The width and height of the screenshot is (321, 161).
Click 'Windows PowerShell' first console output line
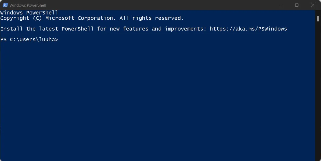click(x=29, y=13)
